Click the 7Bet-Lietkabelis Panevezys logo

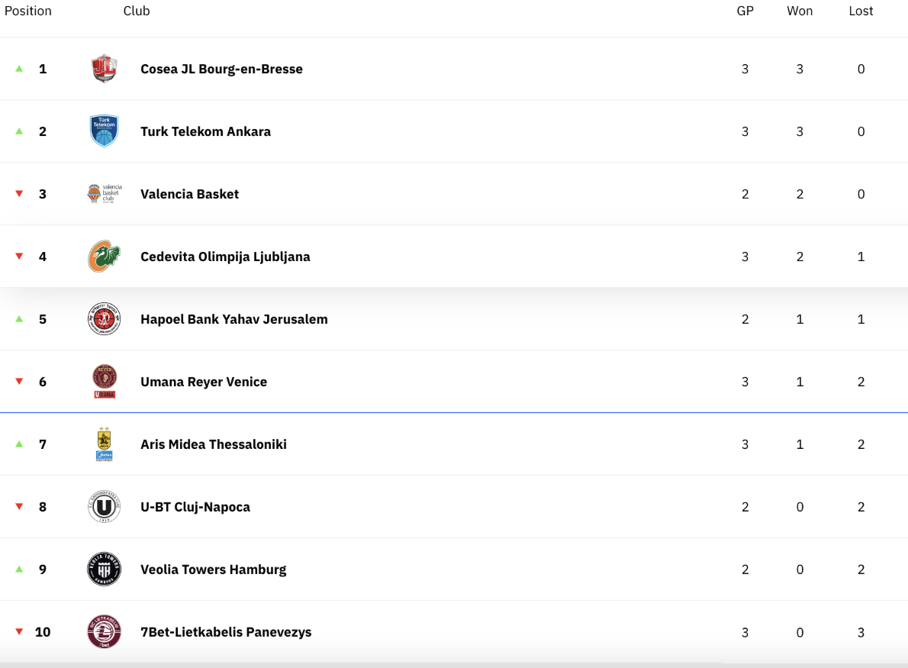pos(105,631)
